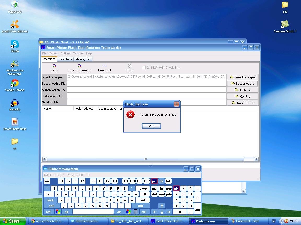Toggle the left ctrl key on keyboard

coord(48,212)
